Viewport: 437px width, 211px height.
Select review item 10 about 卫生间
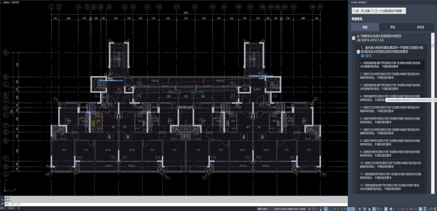pos(392,164)
